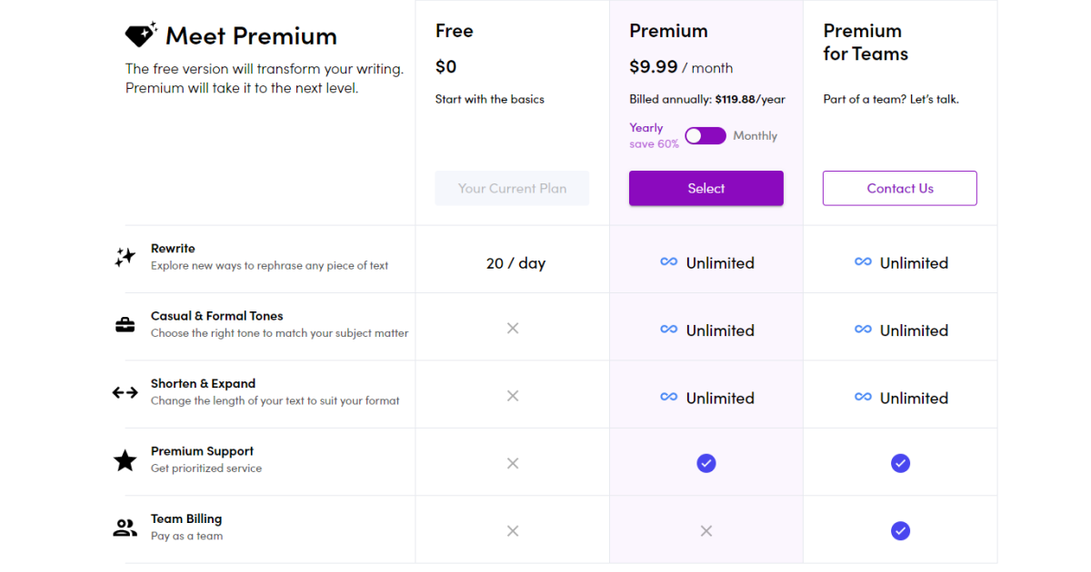Click the Rewrite feature title
Image resolution: width=1091 pixels, height=572 pixels.
(173, 248)
